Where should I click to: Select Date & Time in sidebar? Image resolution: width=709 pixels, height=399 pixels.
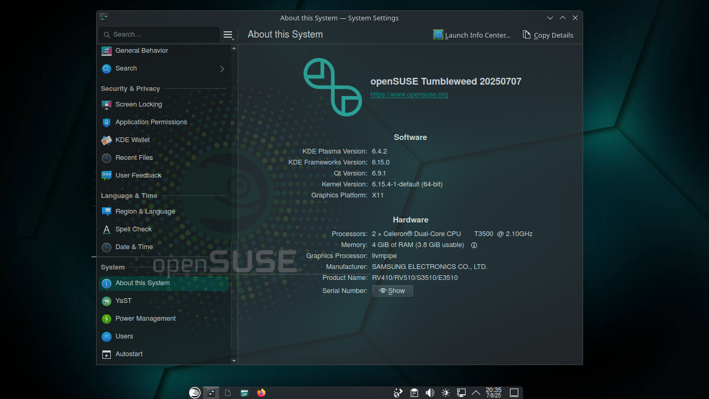coord(134,247)
